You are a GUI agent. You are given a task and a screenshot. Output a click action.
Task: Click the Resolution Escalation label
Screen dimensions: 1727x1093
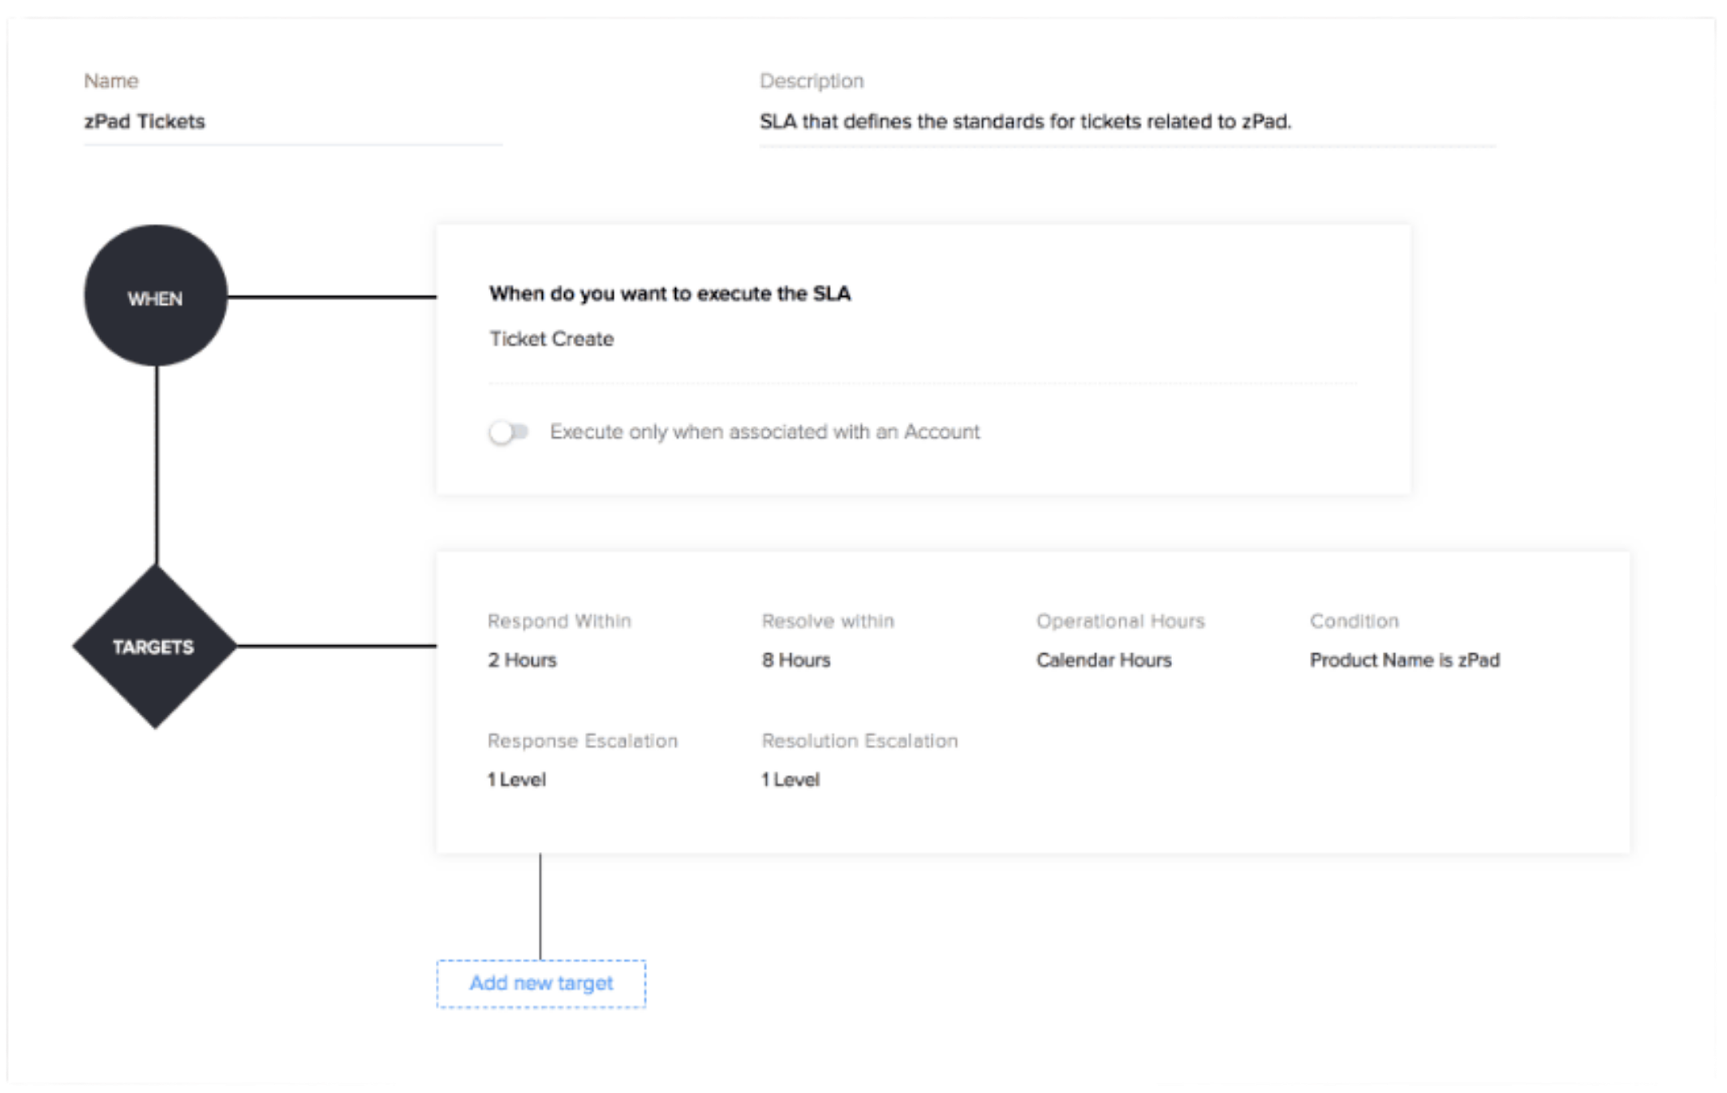point(859,742)
